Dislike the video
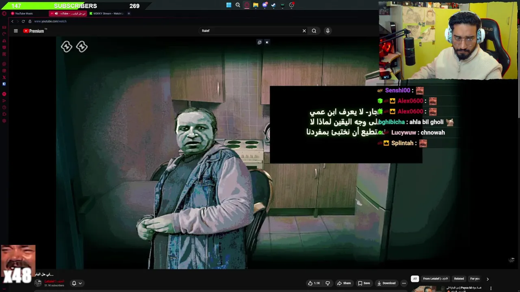 tap(327, 283)
